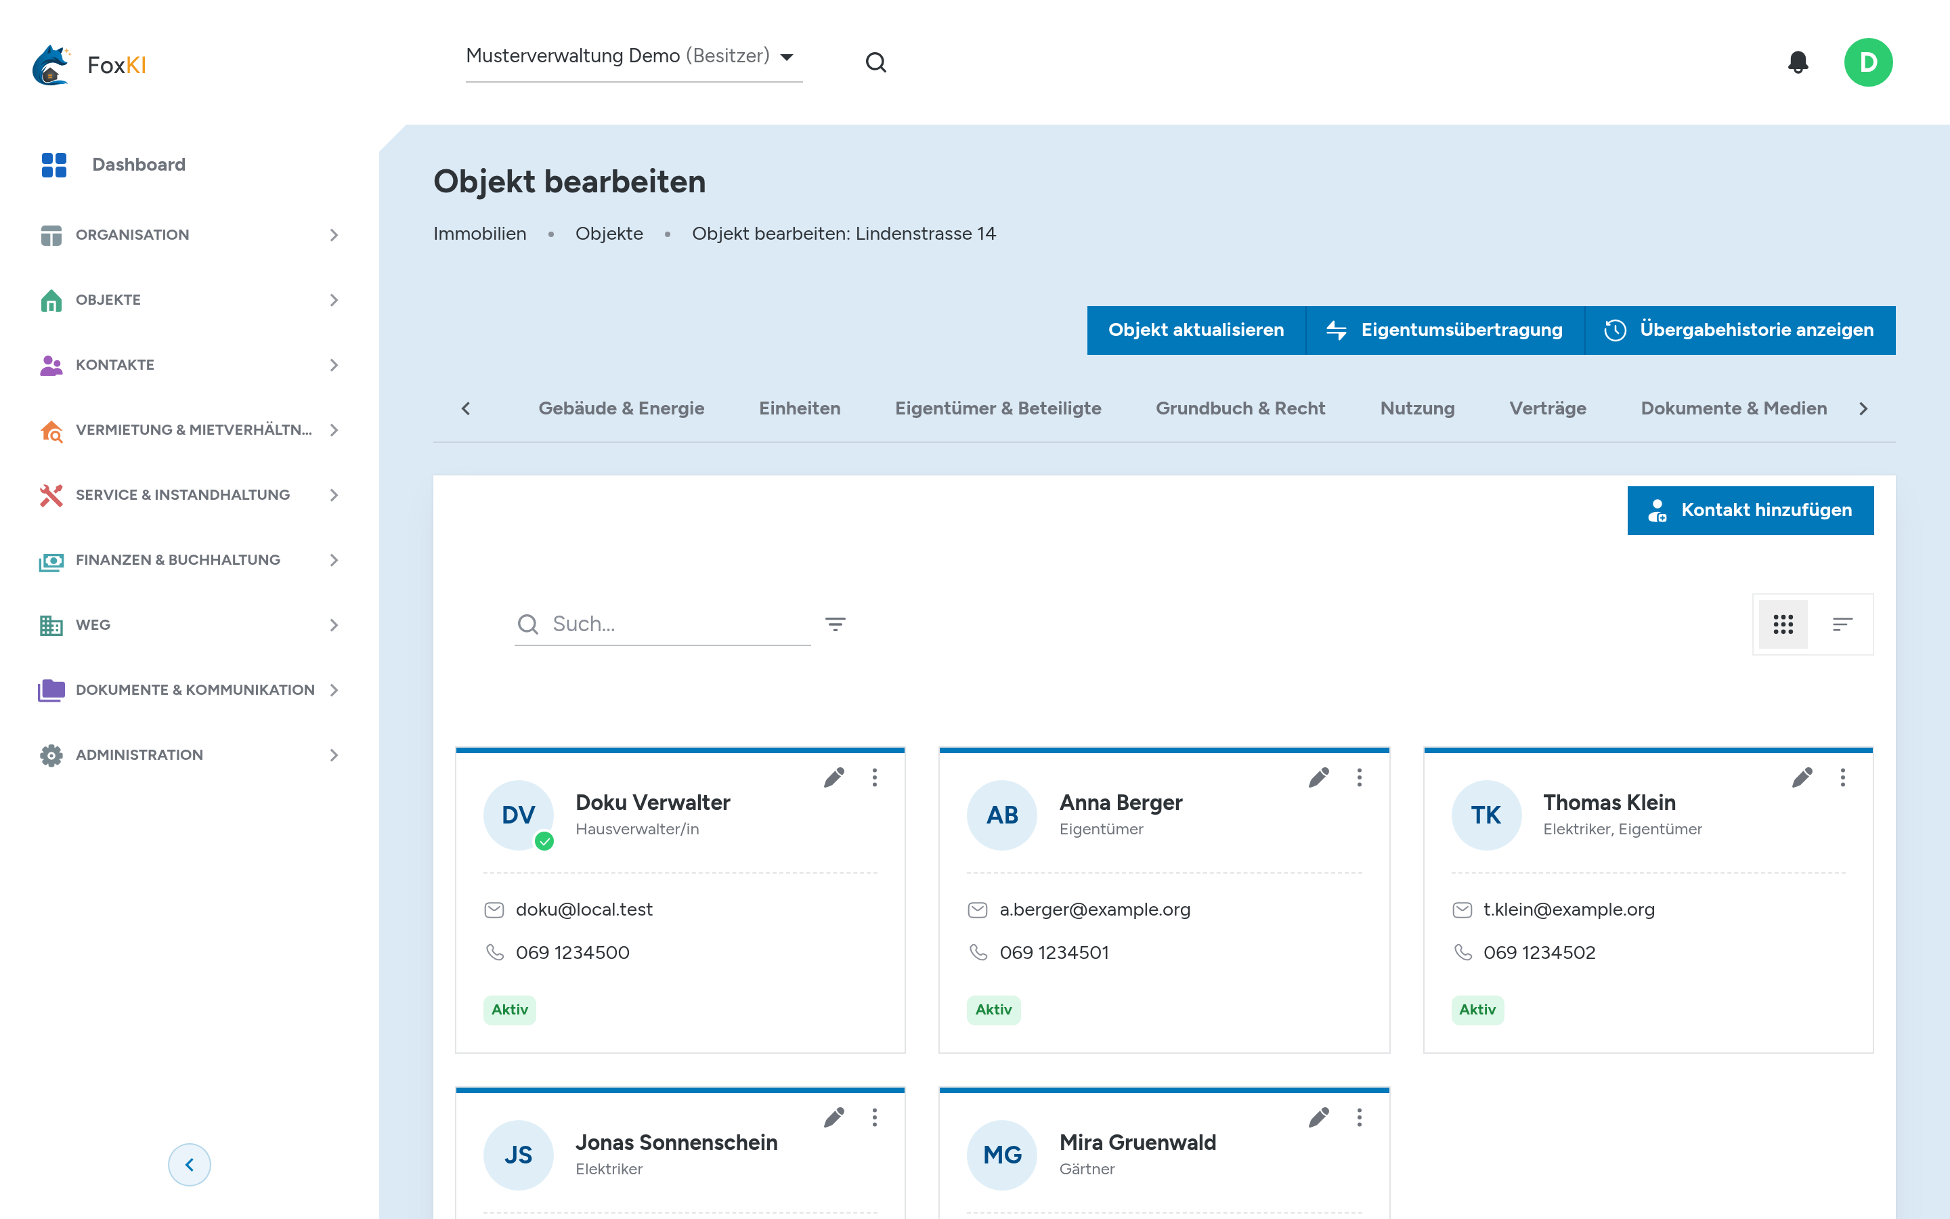Click email a.berger@example.org
The image size is (1950, 1219).
(1094, 910)
